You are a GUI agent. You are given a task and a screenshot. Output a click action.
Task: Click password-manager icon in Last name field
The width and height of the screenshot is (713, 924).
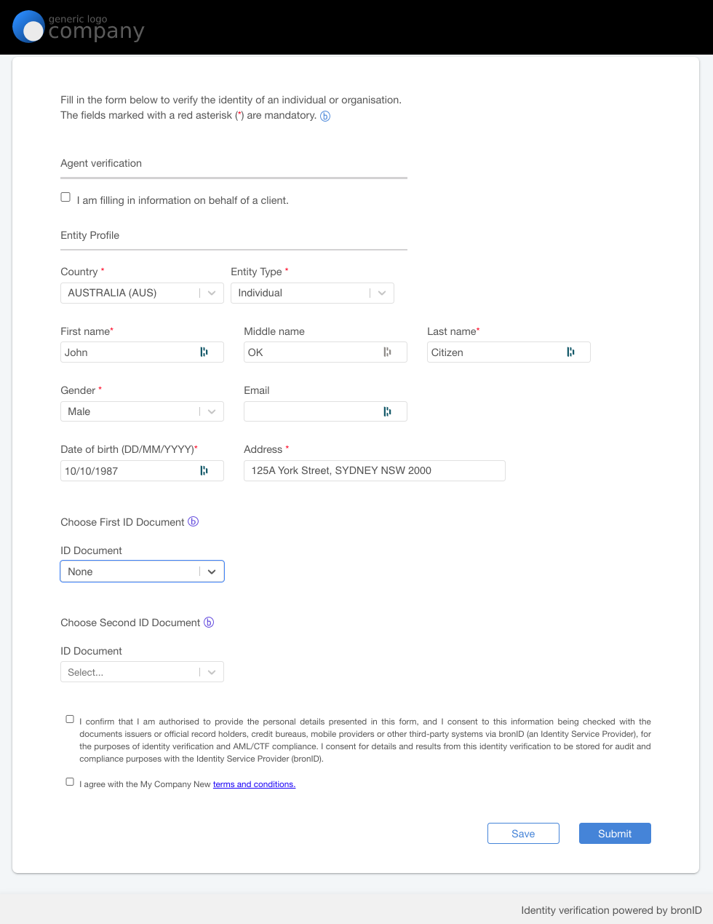tap(570, 352)
